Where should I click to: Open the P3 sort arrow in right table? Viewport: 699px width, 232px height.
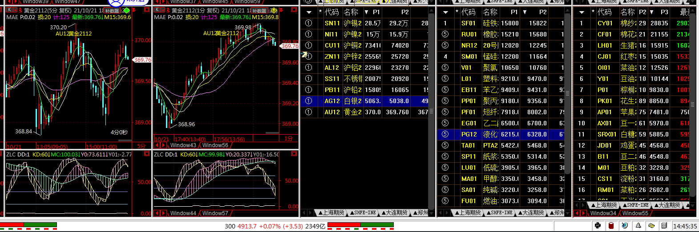coord(651,12)
